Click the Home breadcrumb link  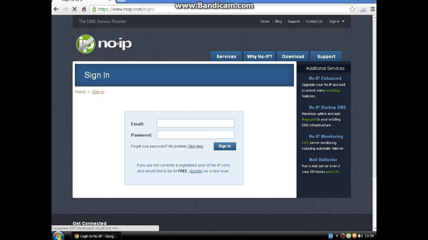pyautogui.click(x=80, y=92)
